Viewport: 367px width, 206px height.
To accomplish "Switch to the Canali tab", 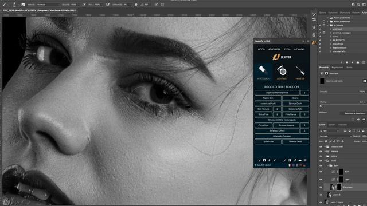I will [x=331, y=125].
